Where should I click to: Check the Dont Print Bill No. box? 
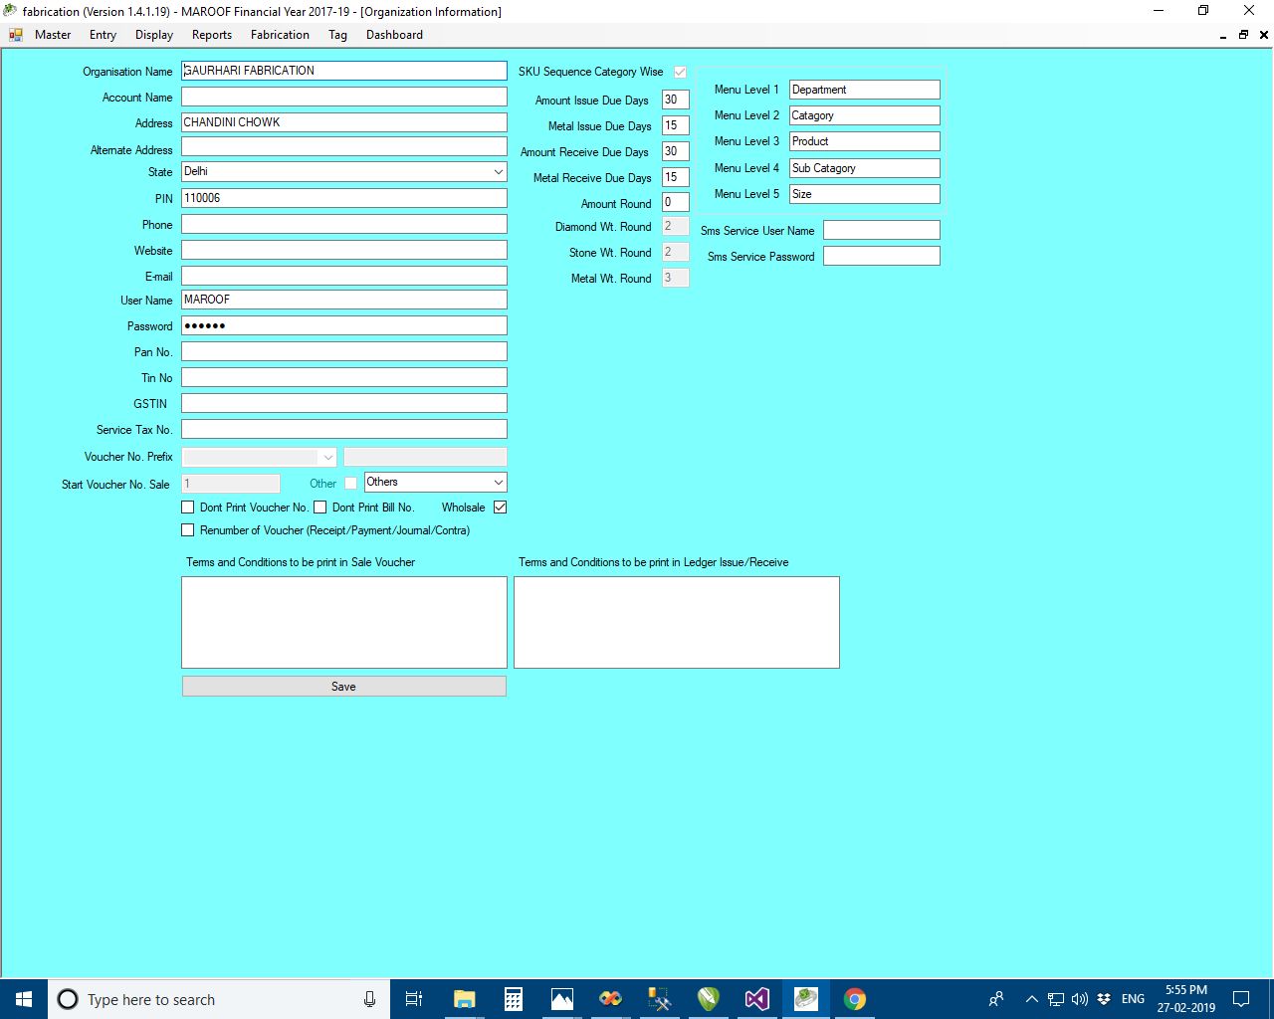point(320,508)
